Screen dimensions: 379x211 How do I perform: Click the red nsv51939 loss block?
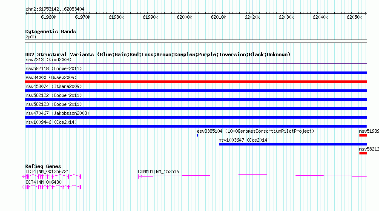(363, 135)
